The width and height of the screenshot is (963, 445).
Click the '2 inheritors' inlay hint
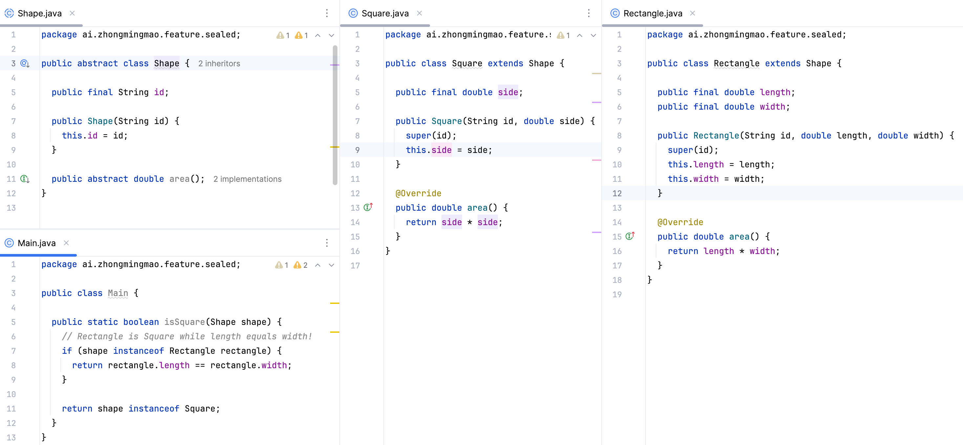pyautogui.click(x=219, y=64)
